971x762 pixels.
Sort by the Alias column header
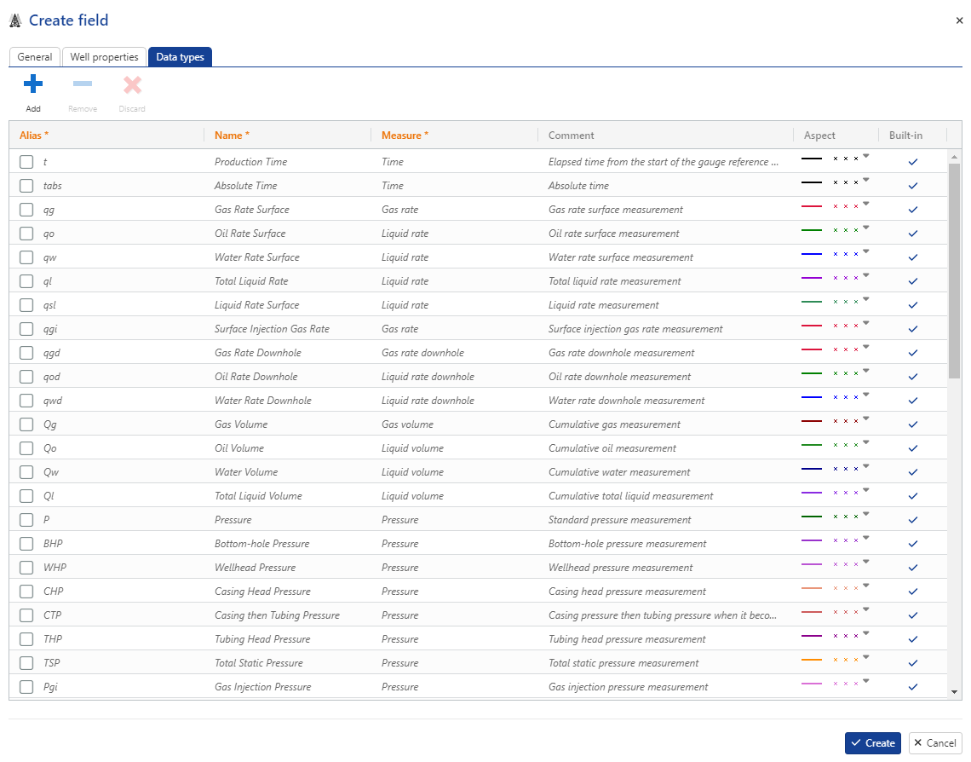point(34,135)
